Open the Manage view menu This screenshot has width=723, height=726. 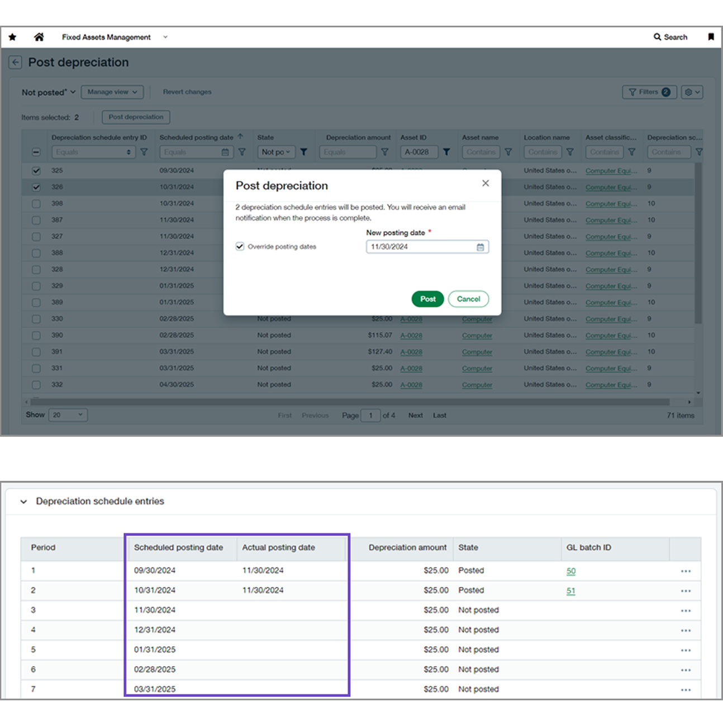(112, 92)
